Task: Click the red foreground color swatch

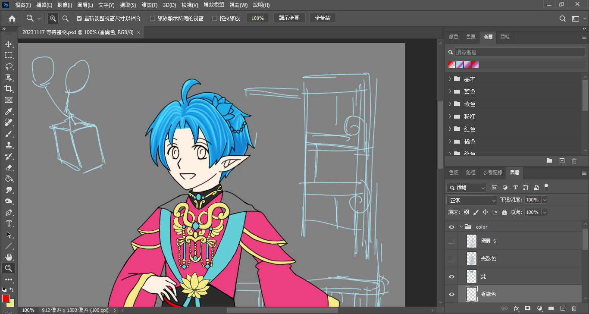Action: click(6, 298)
